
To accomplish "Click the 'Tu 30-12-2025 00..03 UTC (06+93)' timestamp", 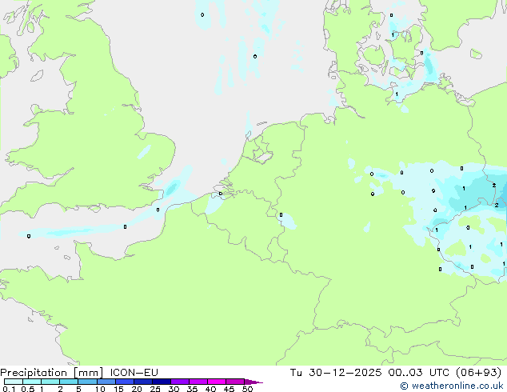I will point(396,373).
